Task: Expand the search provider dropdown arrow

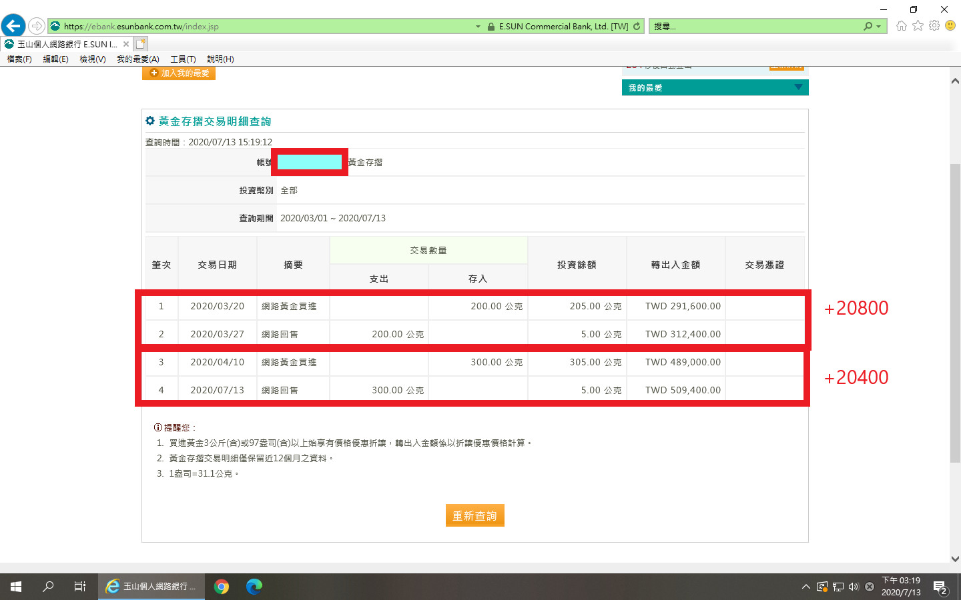Action: [879, 27]
